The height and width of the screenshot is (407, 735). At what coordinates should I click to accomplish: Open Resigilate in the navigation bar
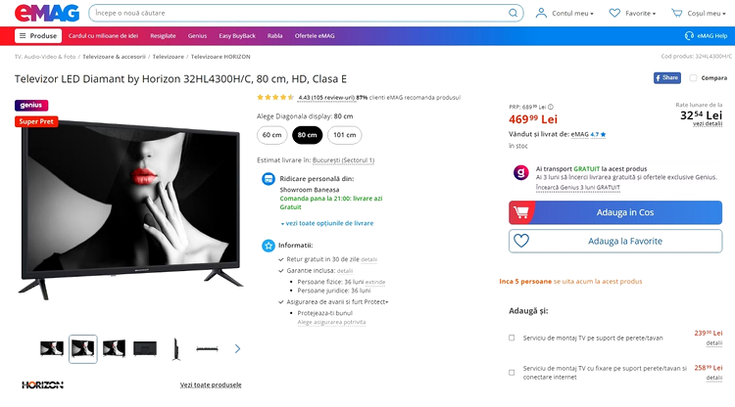[x=163, y=36]
